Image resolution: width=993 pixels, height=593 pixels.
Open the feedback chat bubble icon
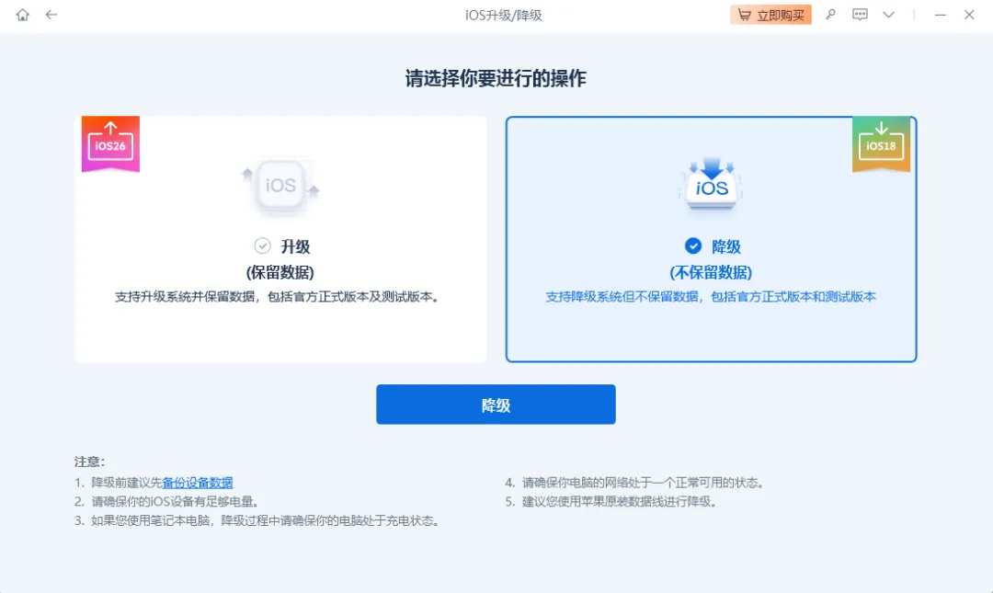(860, 15)
